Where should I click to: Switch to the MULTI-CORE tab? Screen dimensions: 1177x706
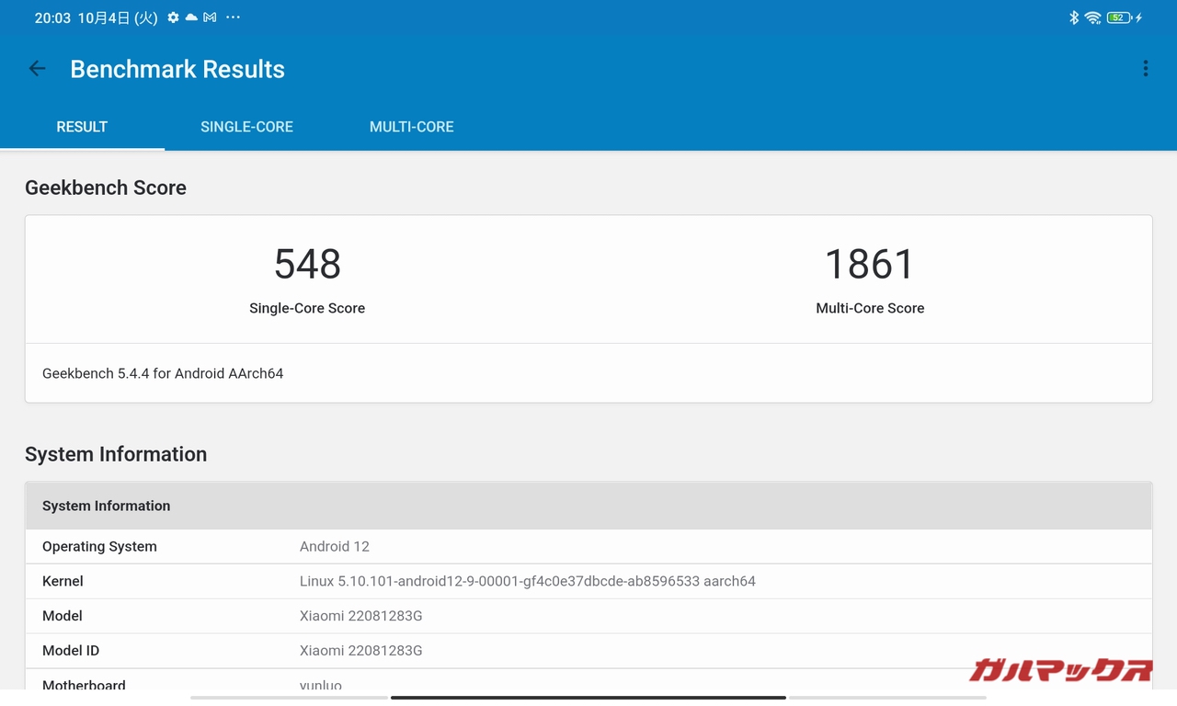(x=411, y=127)
